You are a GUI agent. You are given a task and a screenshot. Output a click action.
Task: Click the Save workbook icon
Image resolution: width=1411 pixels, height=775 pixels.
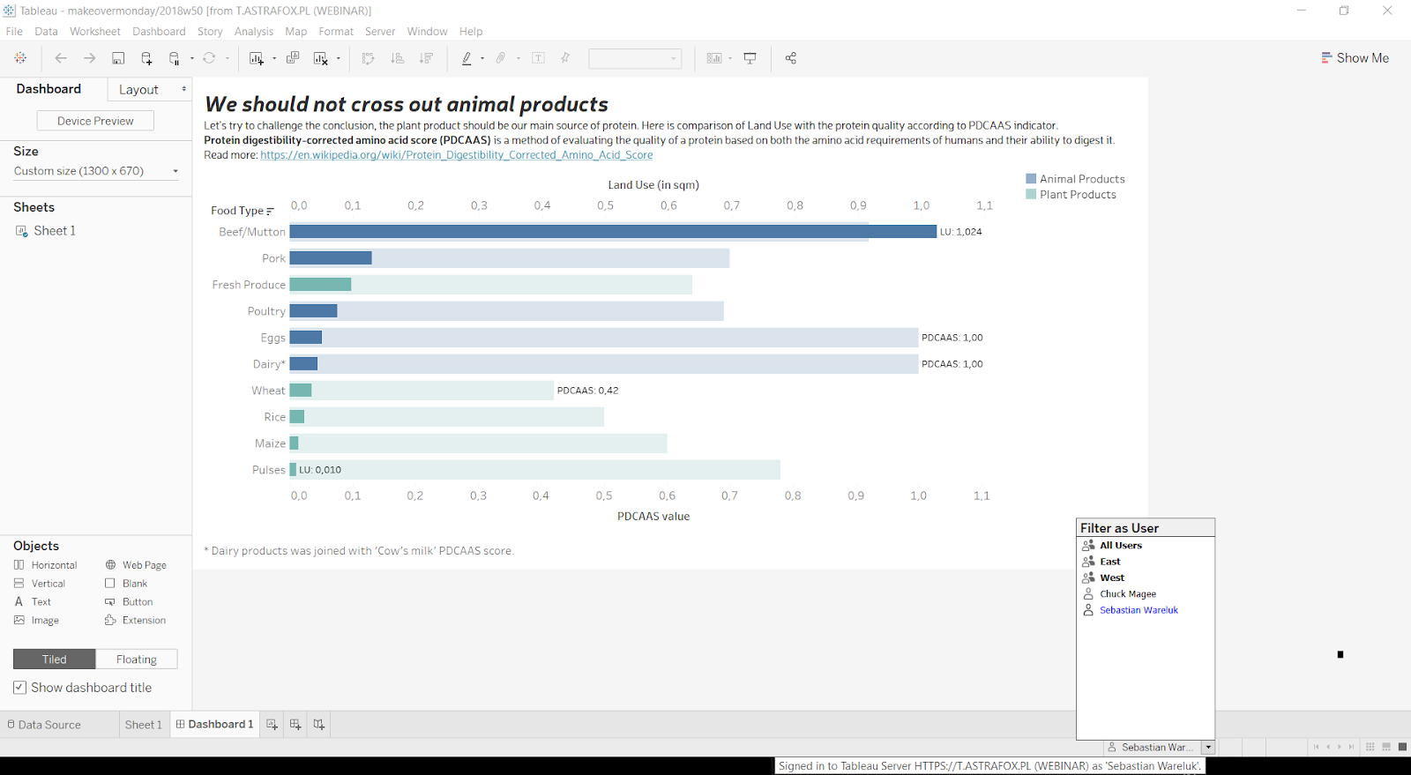[118, 58]
